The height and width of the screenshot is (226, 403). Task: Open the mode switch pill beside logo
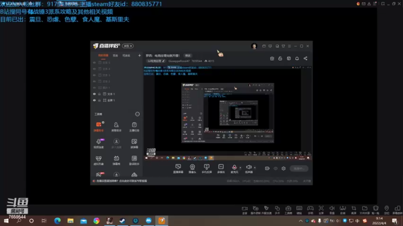[x=128, y=46]
